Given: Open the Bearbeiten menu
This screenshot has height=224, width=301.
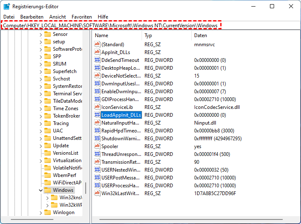Looking at the screenshot, I should click(32, 17).
